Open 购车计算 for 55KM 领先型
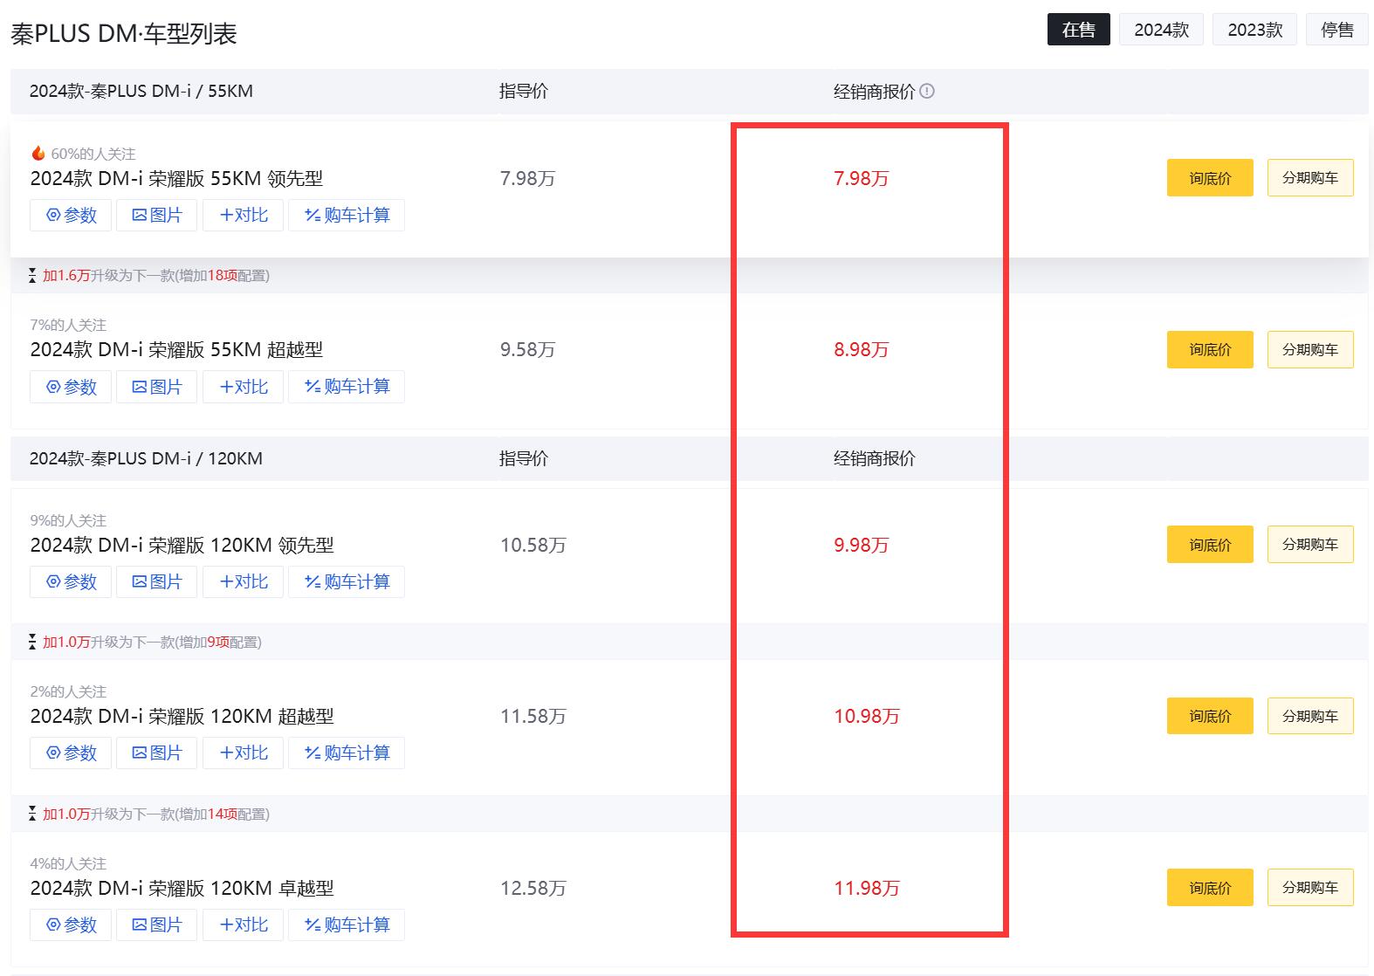 [x=347, y=215]
